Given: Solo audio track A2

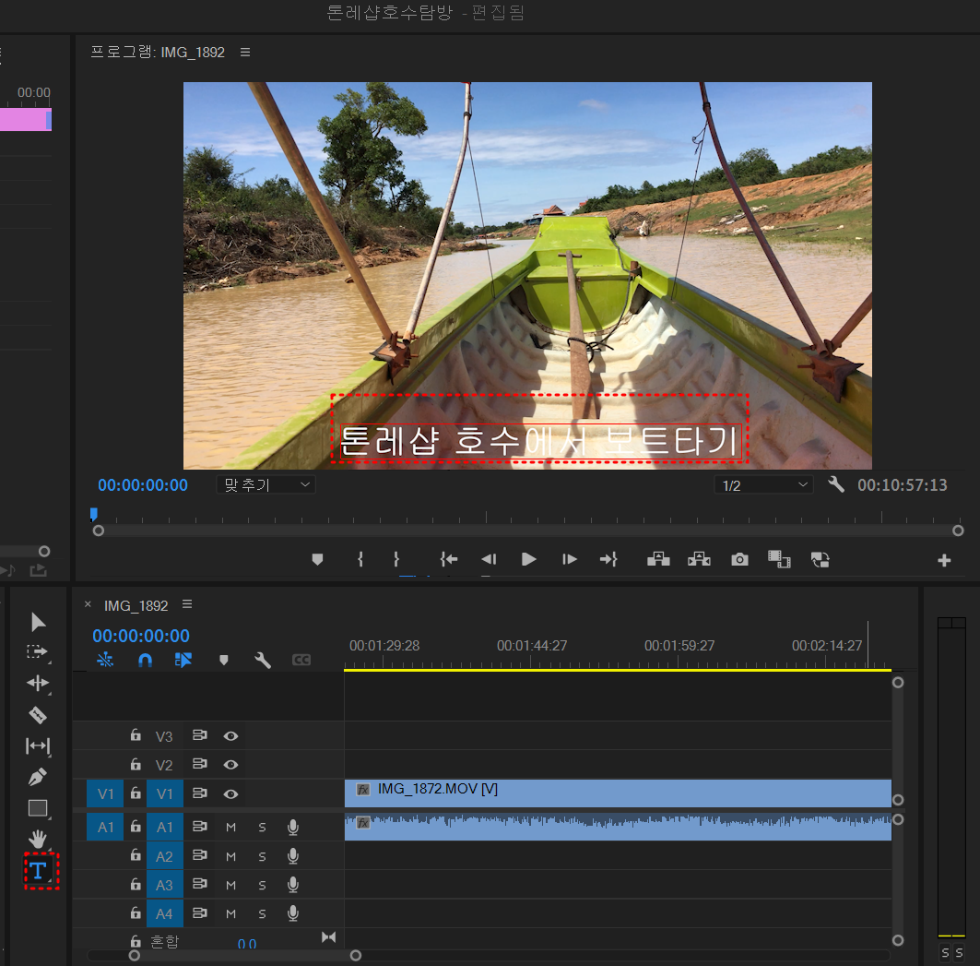Looking at the screenshot, I should [262, 856].
